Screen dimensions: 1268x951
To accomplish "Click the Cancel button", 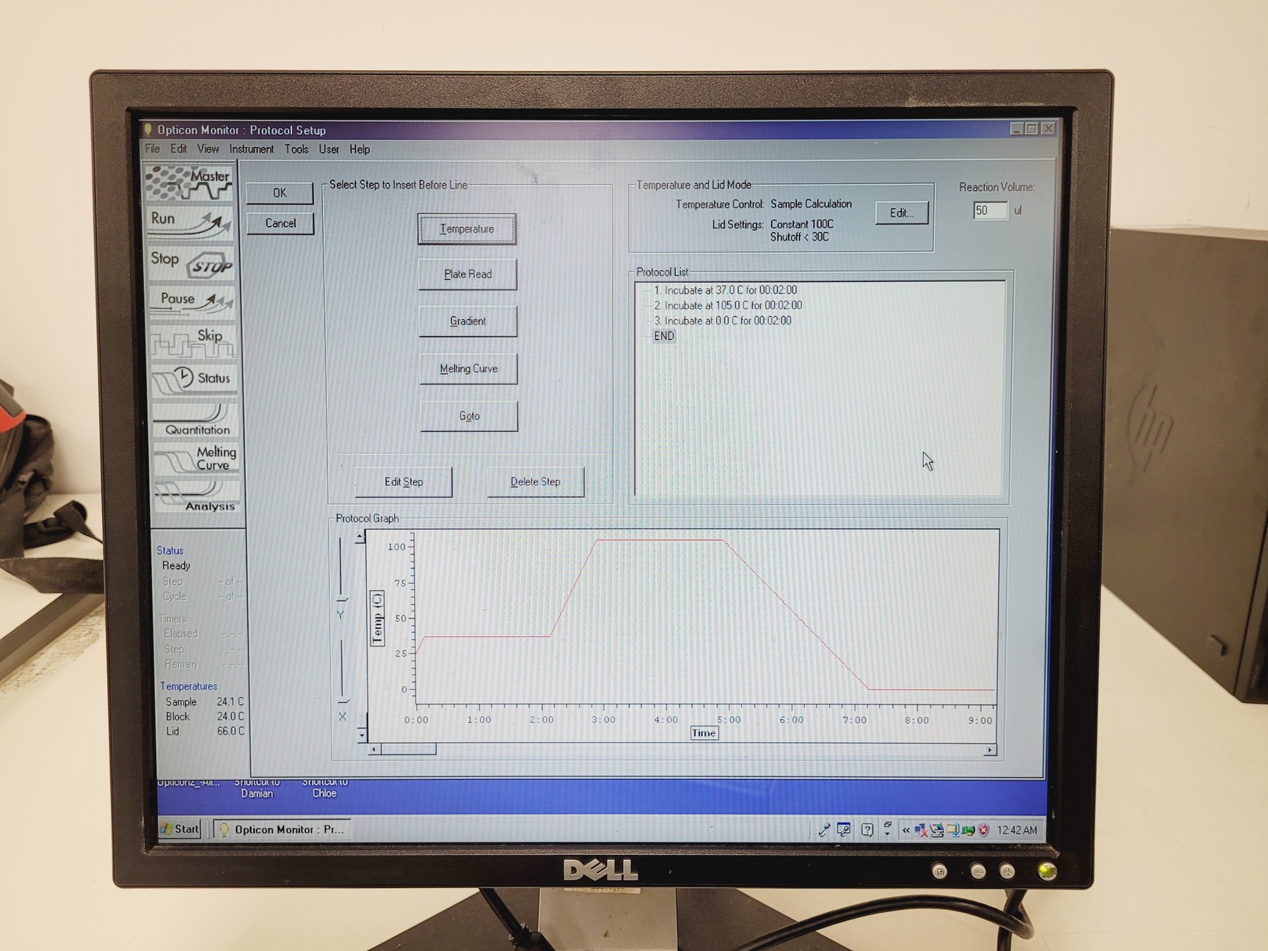I will click(280, 223).
